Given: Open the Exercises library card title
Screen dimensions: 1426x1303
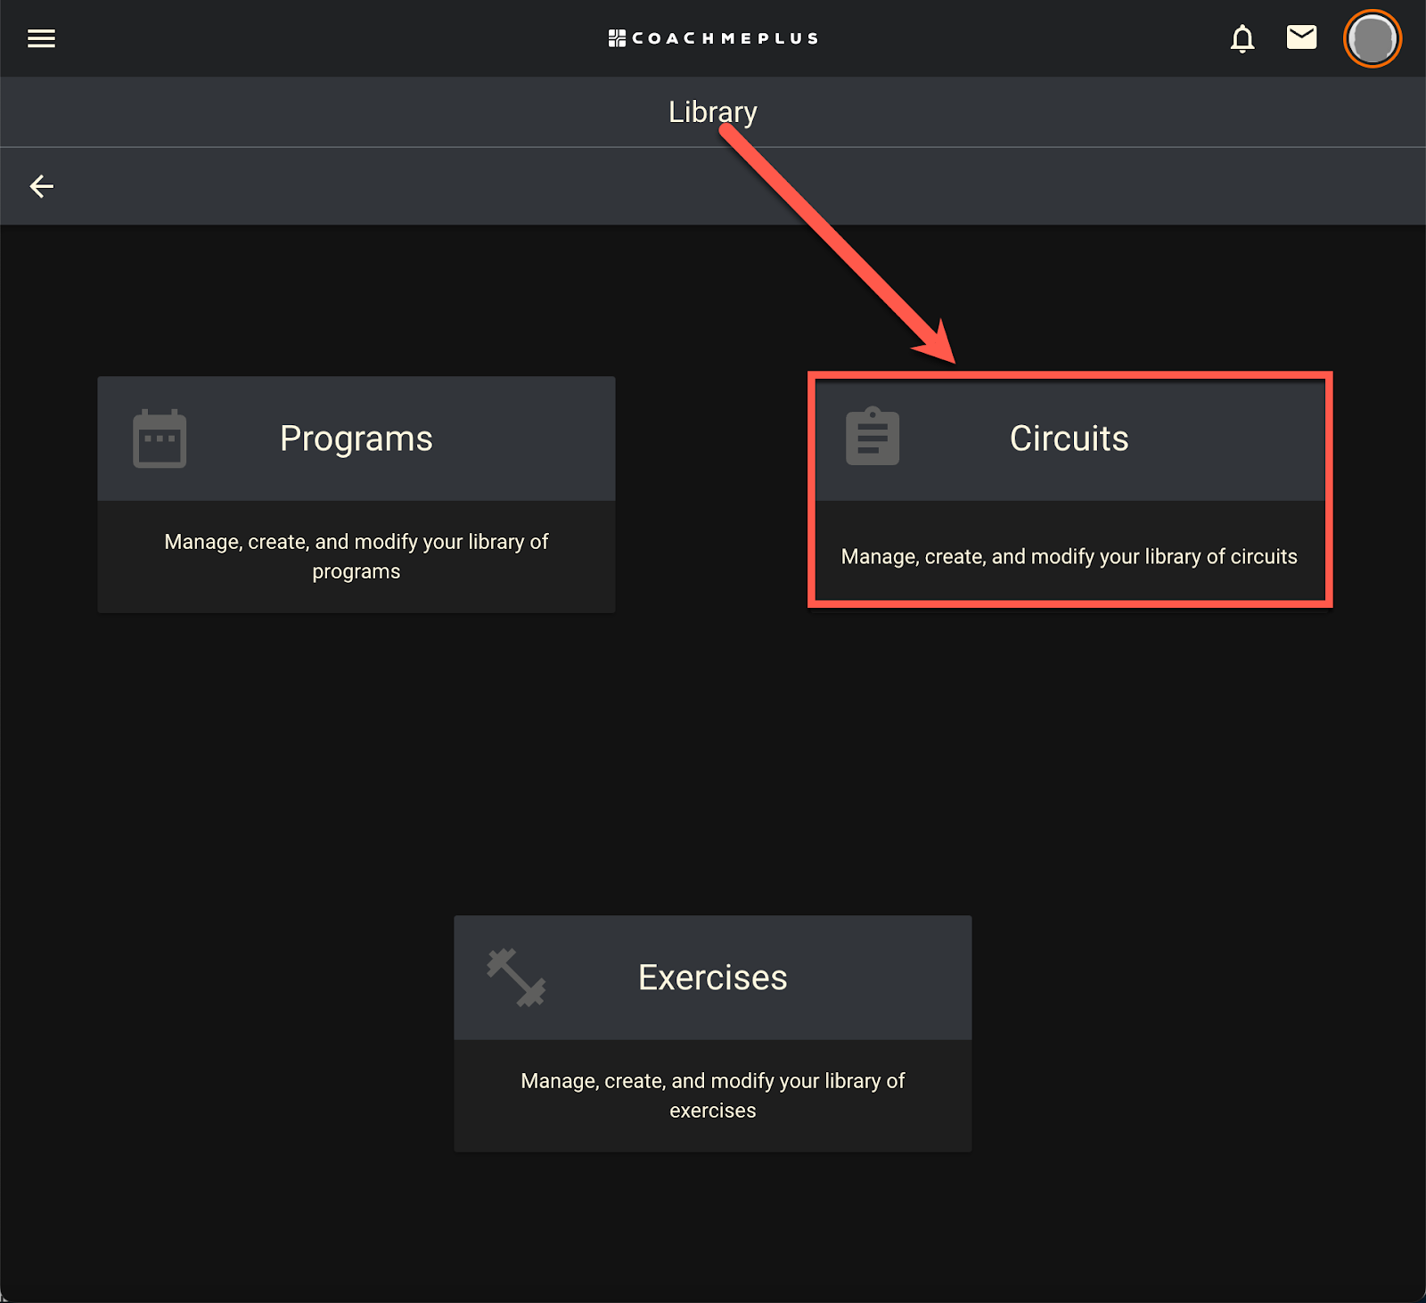Looking at the screenshot, I should click(x=713, y=978).
